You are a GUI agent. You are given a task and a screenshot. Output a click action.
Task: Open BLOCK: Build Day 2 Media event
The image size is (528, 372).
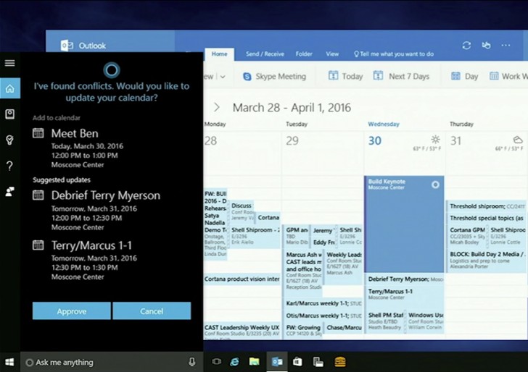[x=487, y=260]
